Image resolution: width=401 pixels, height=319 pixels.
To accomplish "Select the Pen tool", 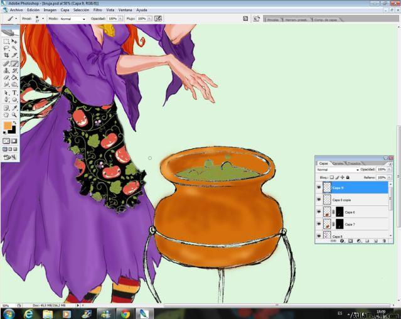I will pyautogui.click(x=6, y=99).
